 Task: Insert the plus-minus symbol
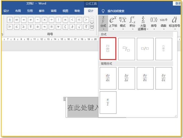click(10, 20)
